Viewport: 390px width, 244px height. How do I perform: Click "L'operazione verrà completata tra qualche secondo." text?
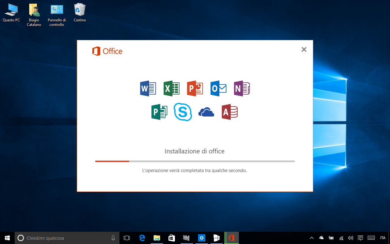pos(194,170)
